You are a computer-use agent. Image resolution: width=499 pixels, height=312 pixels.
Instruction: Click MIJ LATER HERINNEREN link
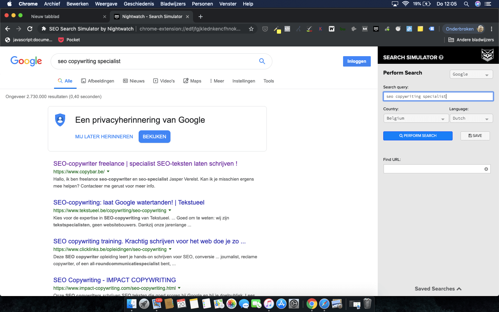104,137
